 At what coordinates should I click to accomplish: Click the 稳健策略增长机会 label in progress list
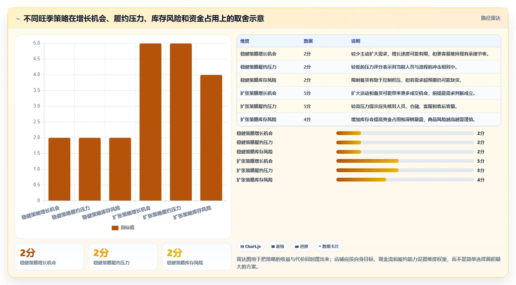pos(255,133)
